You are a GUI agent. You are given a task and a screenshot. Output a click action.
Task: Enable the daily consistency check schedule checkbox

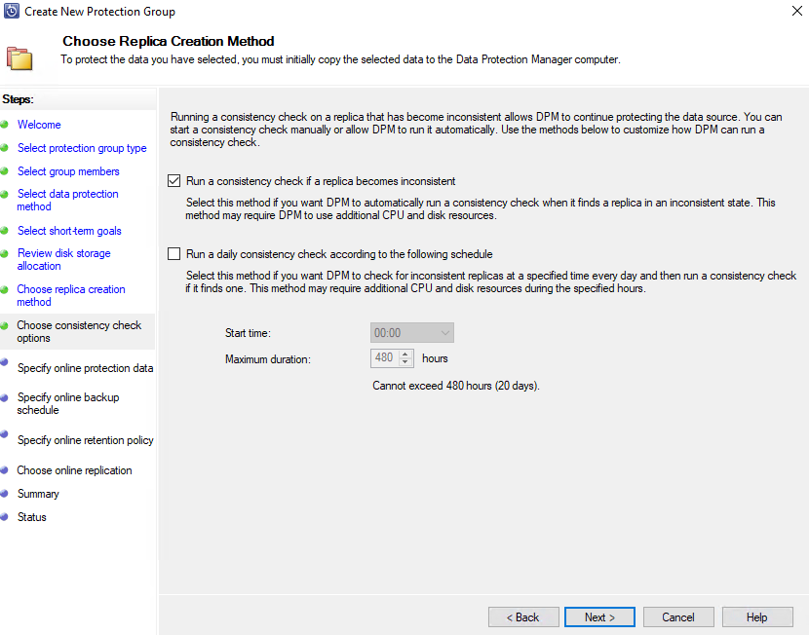173,253
